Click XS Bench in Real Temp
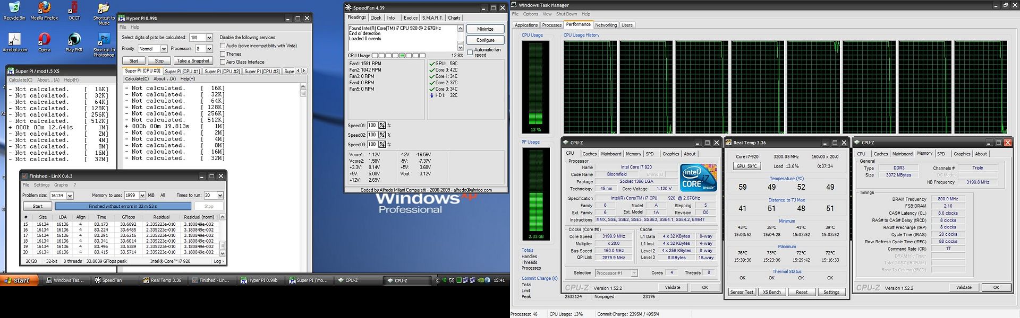 (772, 292)
